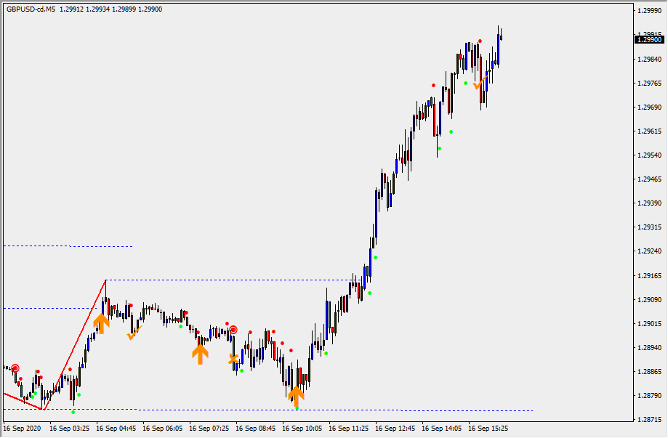This screenshot has width=668, height=438.
Task: Select the orange up arrow at the chart low
Action: coord(295,396)
